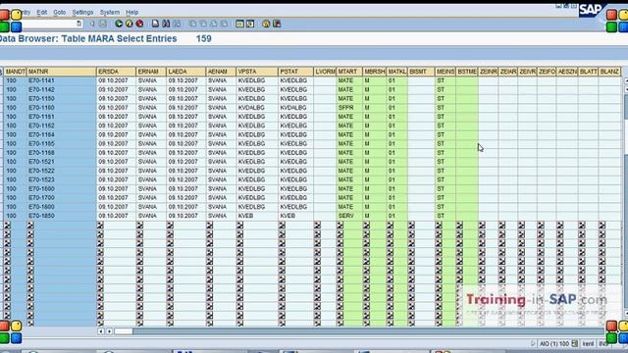Click the Help icon in toolbar
The height and width of the screenshot is (353, 628).
266,24
